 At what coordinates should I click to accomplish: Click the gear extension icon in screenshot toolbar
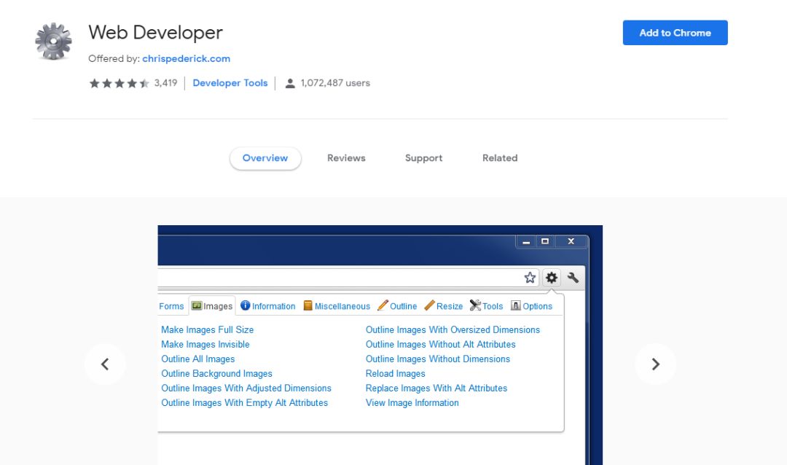[552, 278]
